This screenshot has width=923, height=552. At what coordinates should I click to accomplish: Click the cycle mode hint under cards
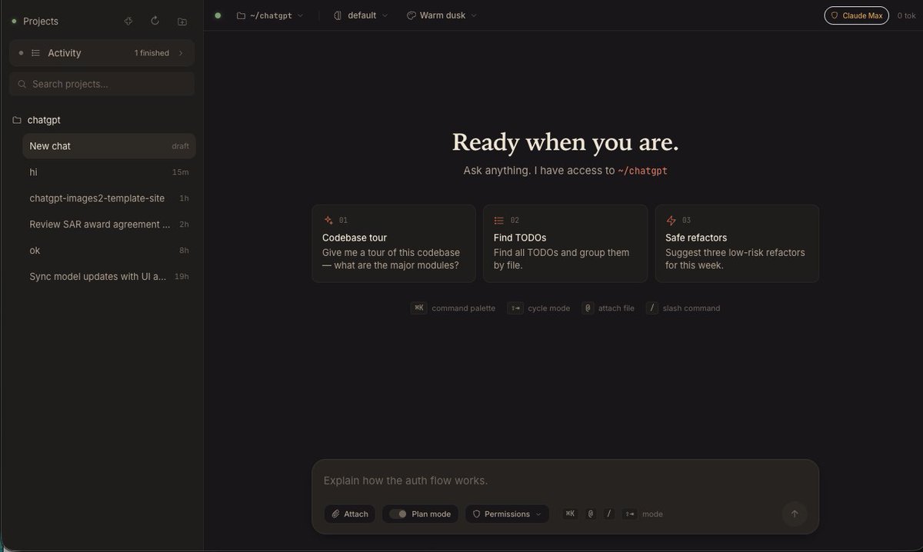tap(538, 308)
